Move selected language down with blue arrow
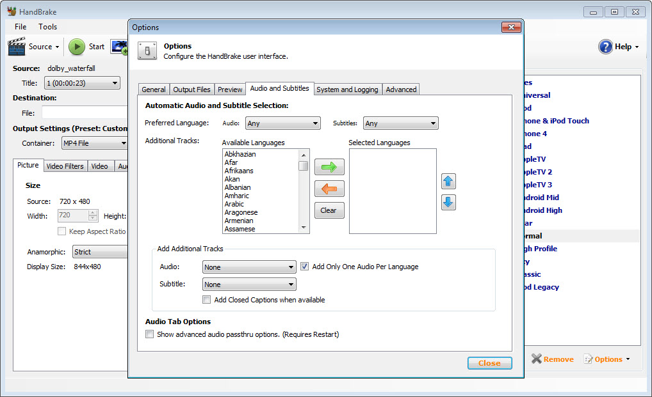652x397 pixels. [x=448, y=203]
